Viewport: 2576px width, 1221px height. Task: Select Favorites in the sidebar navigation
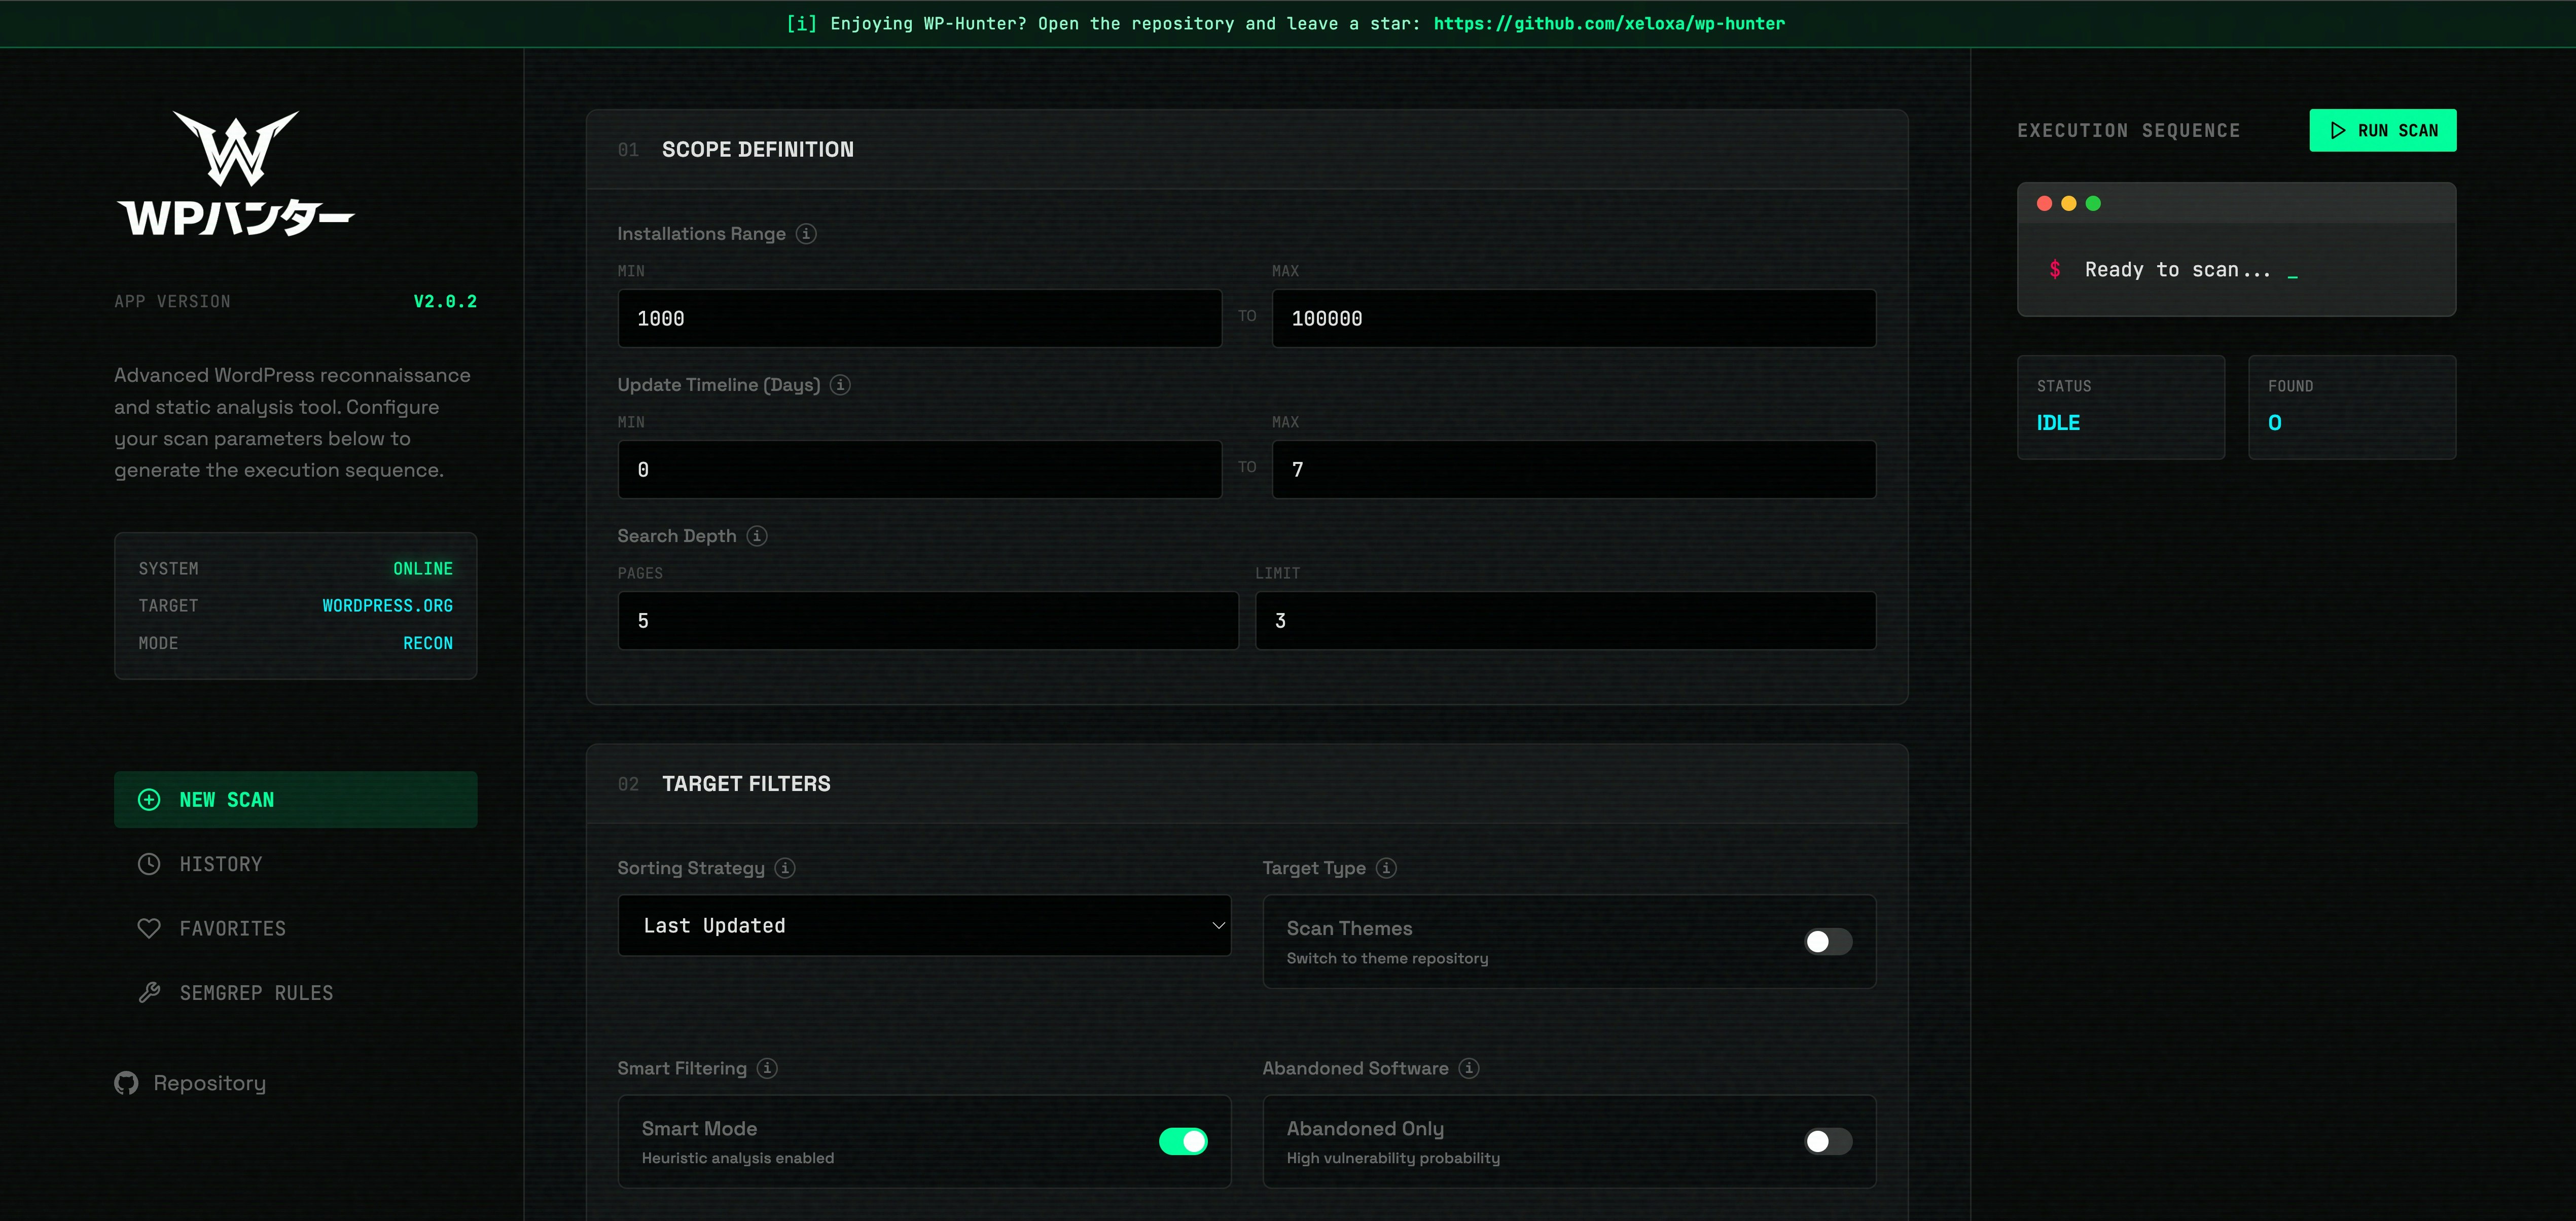(x=232, y=928)
